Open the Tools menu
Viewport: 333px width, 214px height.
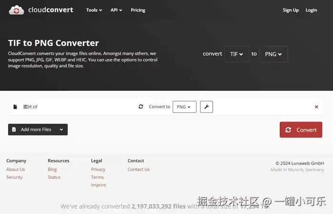coord(94,10)
